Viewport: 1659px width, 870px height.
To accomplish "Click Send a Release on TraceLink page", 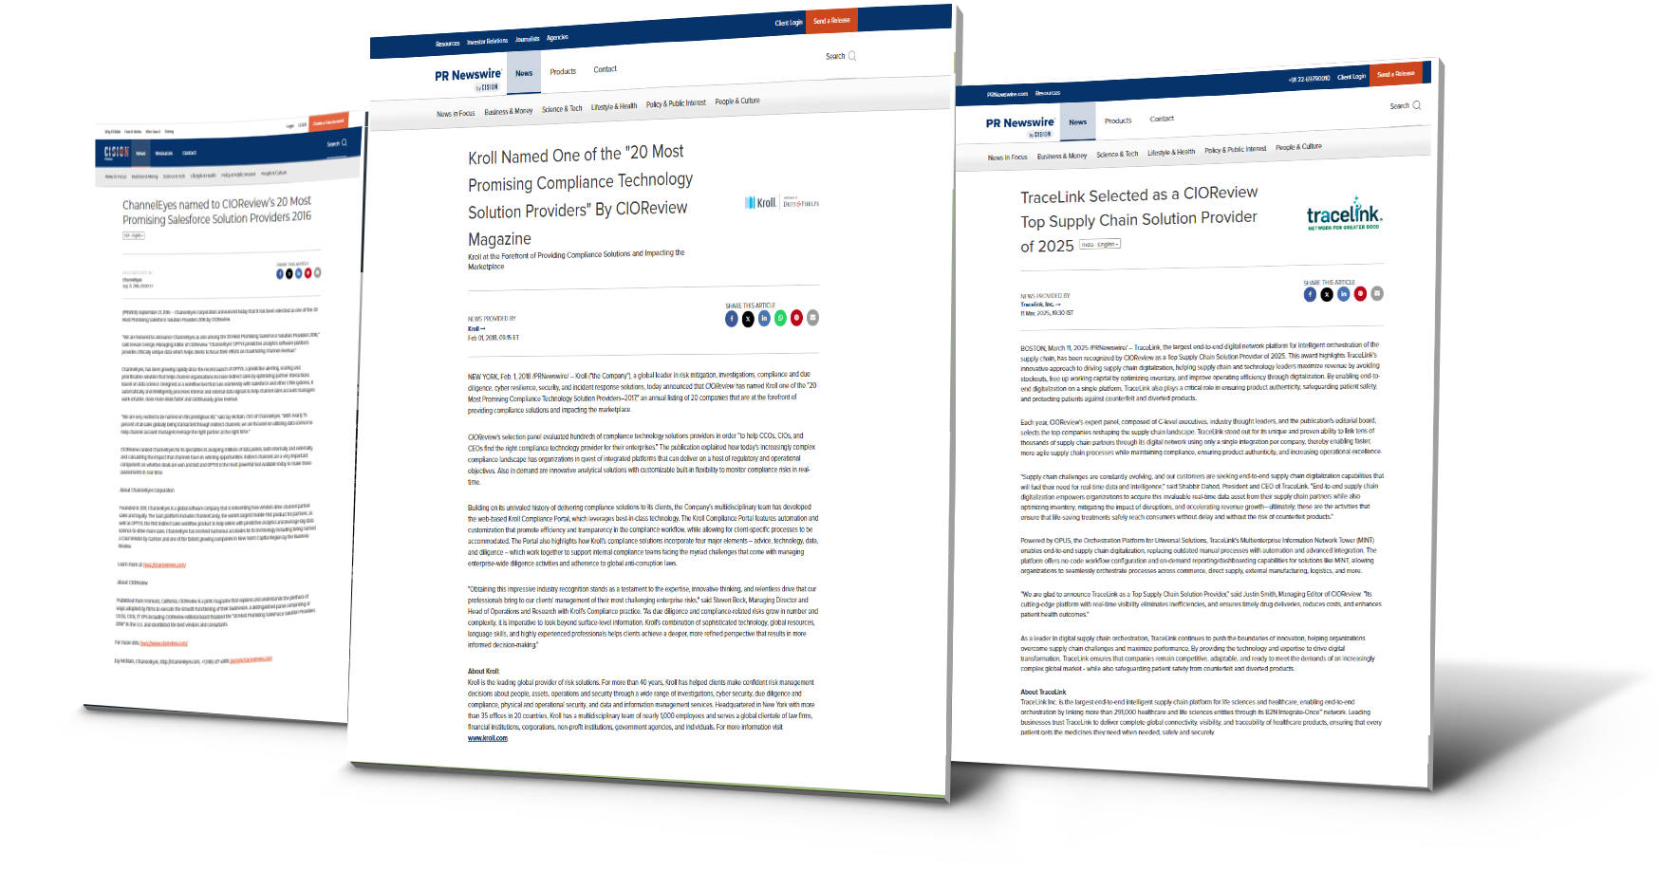I will [x=1396, y=73].
